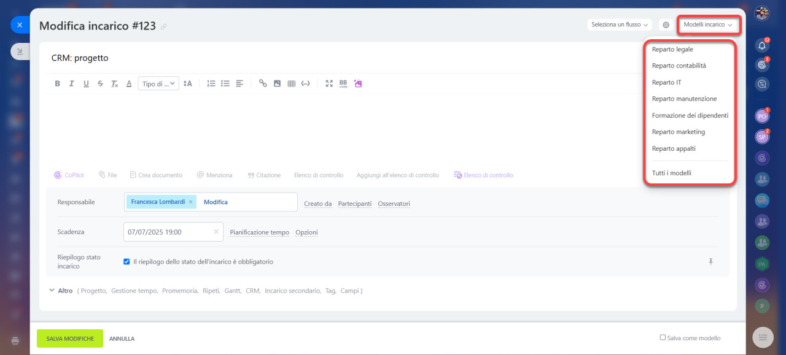
Task: Choose the 'Reparto IT' template
Action: point(666,82)
